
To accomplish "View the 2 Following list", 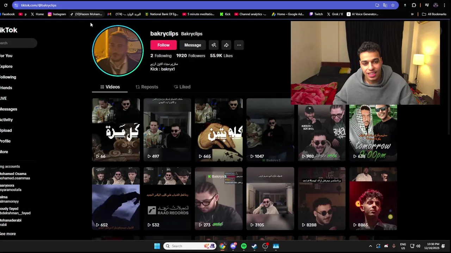I will click(x=161, y=56).
